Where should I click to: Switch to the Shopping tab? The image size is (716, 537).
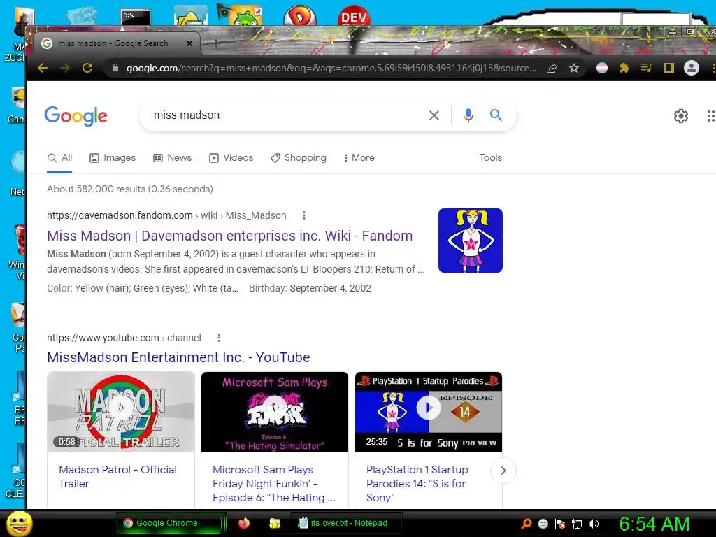[299, 157]
